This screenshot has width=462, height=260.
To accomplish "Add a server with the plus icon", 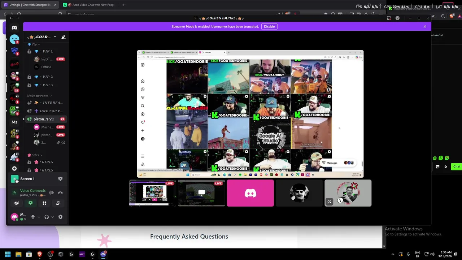I will click(14, 169).
